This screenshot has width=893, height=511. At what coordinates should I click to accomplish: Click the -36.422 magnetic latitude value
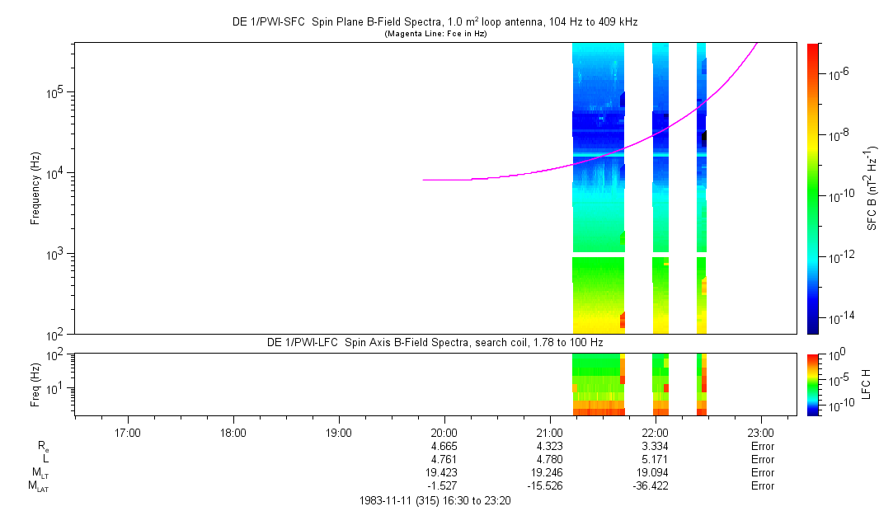coord(655,486)
